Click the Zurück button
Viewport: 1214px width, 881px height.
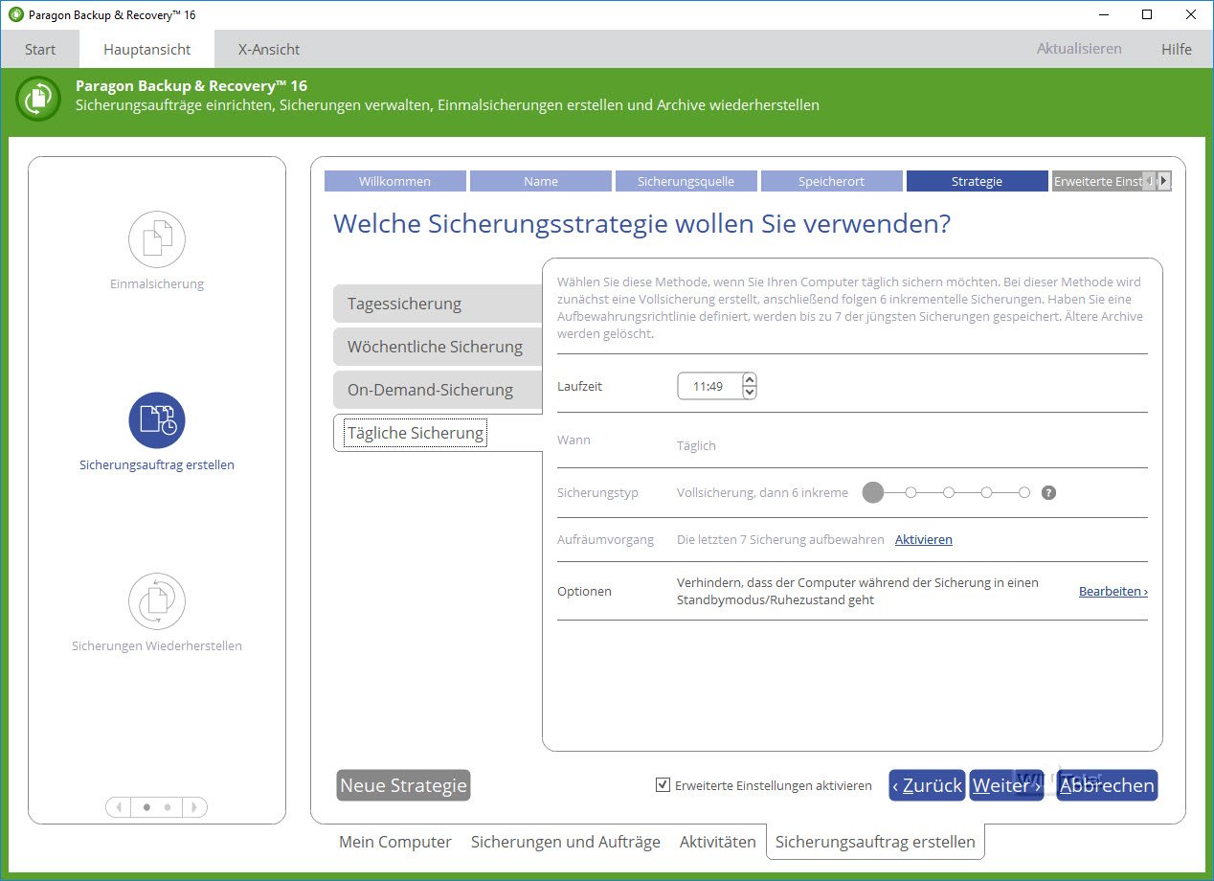(x=927, y=785)
